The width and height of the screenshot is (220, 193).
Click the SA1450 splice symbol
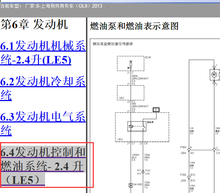pos(131,185)
